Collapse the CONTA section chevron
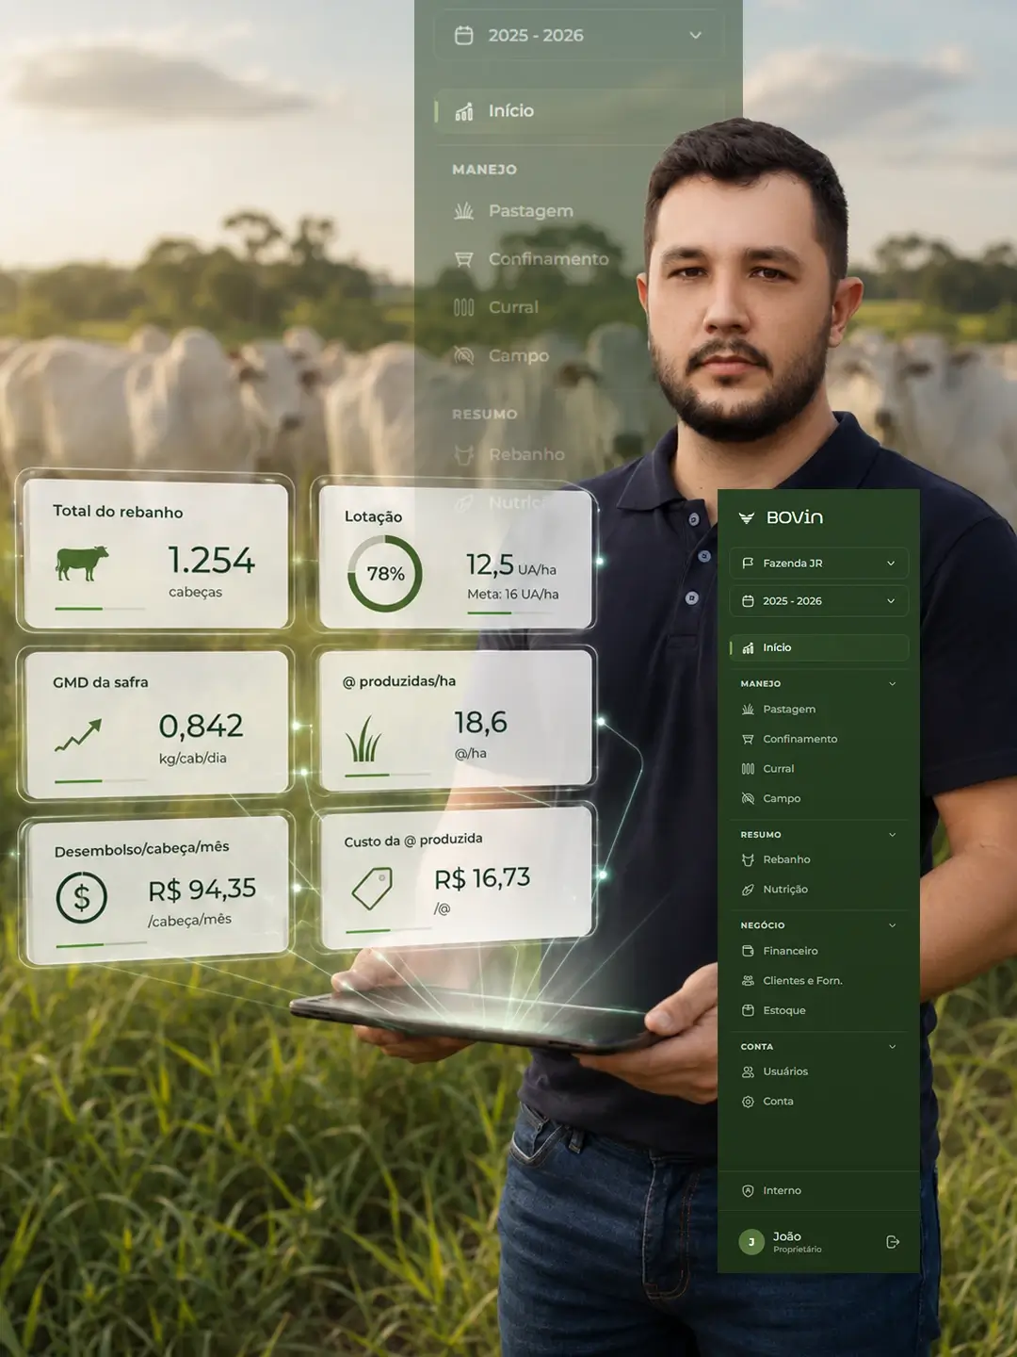Screen dimensions: 1017x1357 click(x=892, y=1046)
